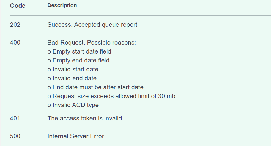Click the Empty start date field line
Viewport: 271px width, 146px height.
pyautogui.click(x=79, y=51)
